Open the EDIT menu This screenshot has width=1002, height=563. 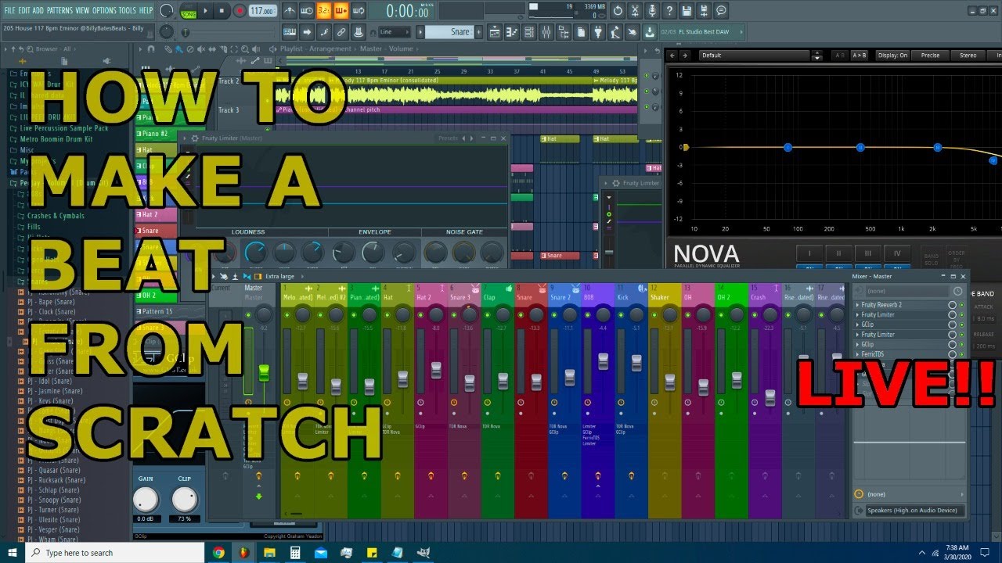(x=25, y=11)
